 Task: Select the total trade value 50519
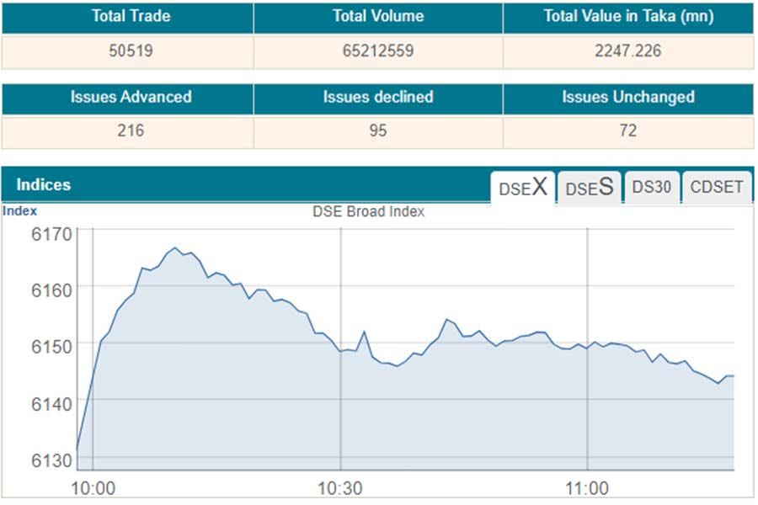pyautogui.click(x=129, y=51)
